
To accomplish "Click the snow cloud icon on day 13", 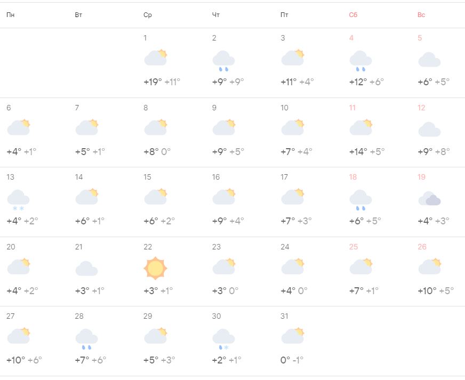I will click(x=18, y=199).
